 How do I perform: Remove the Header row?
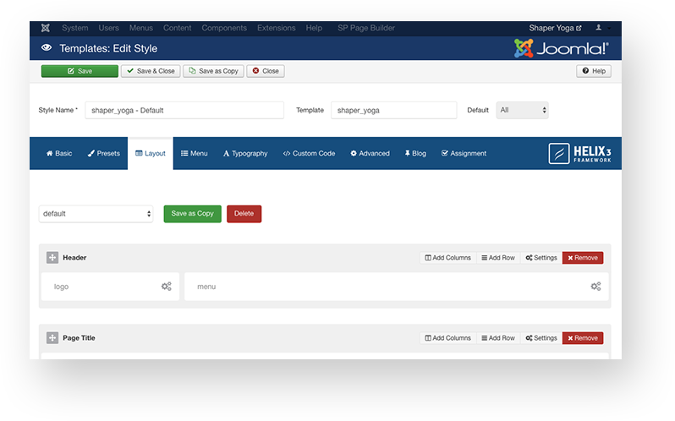[x=582, y=258]
